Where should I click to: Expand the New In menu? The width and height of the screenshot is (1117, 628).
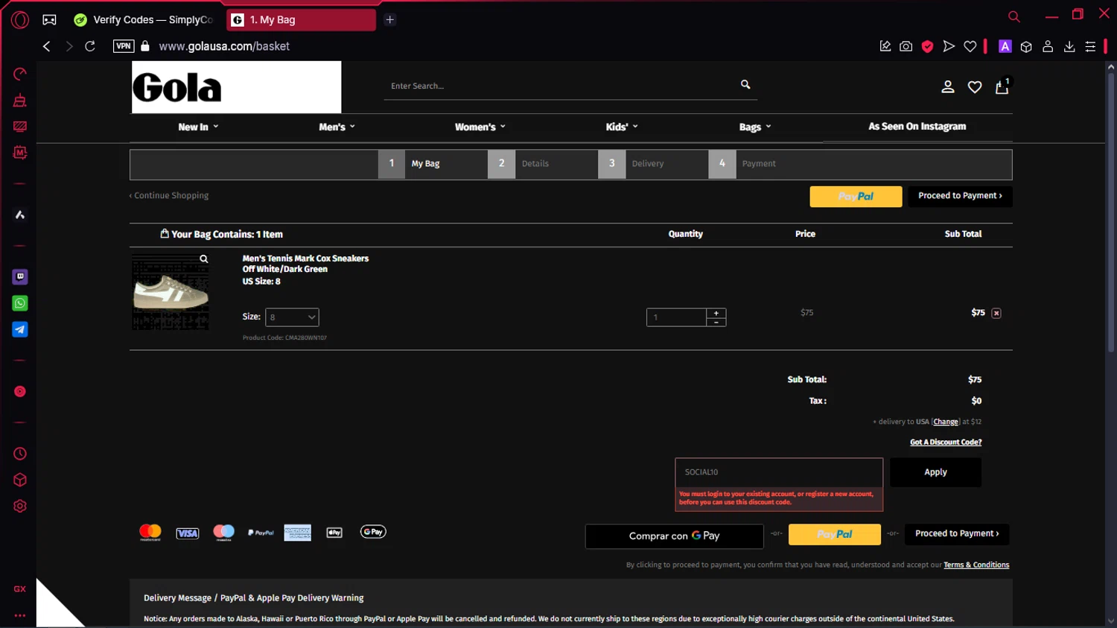pyautogui.click(x=198, y=127)
